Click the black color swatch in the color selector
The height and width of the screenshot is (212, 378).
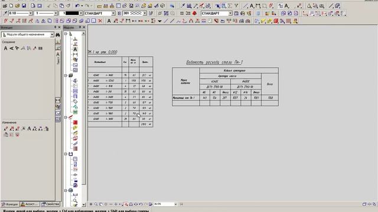(72, 13)
